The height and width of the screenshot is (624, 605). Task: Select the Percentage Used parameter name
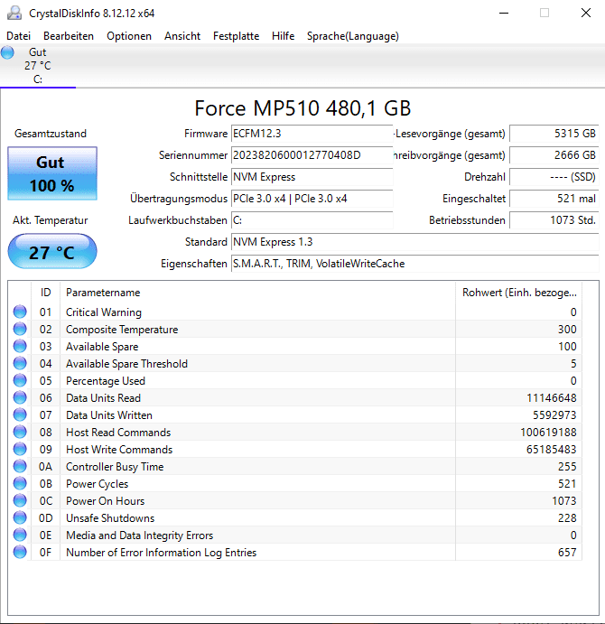106,381
